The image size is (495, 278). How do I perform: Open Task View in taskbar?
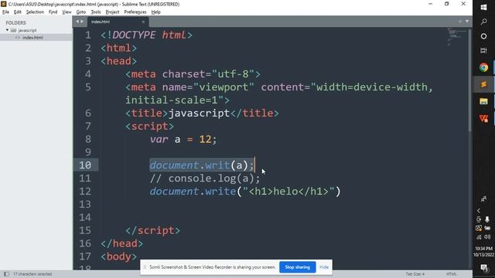(x=483, y=50)
